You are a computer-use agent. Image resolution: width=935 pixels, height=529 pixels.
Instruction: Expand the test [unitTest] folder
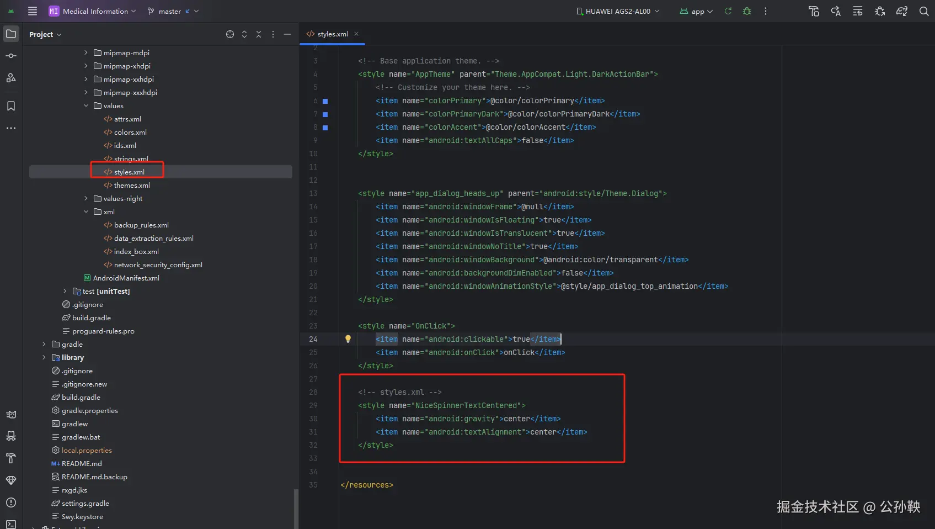pyautogui.click(x=65, y=291)
